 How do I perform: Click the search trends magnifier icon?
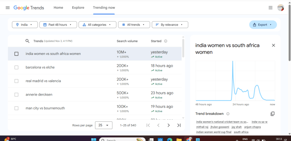point(27,41)
